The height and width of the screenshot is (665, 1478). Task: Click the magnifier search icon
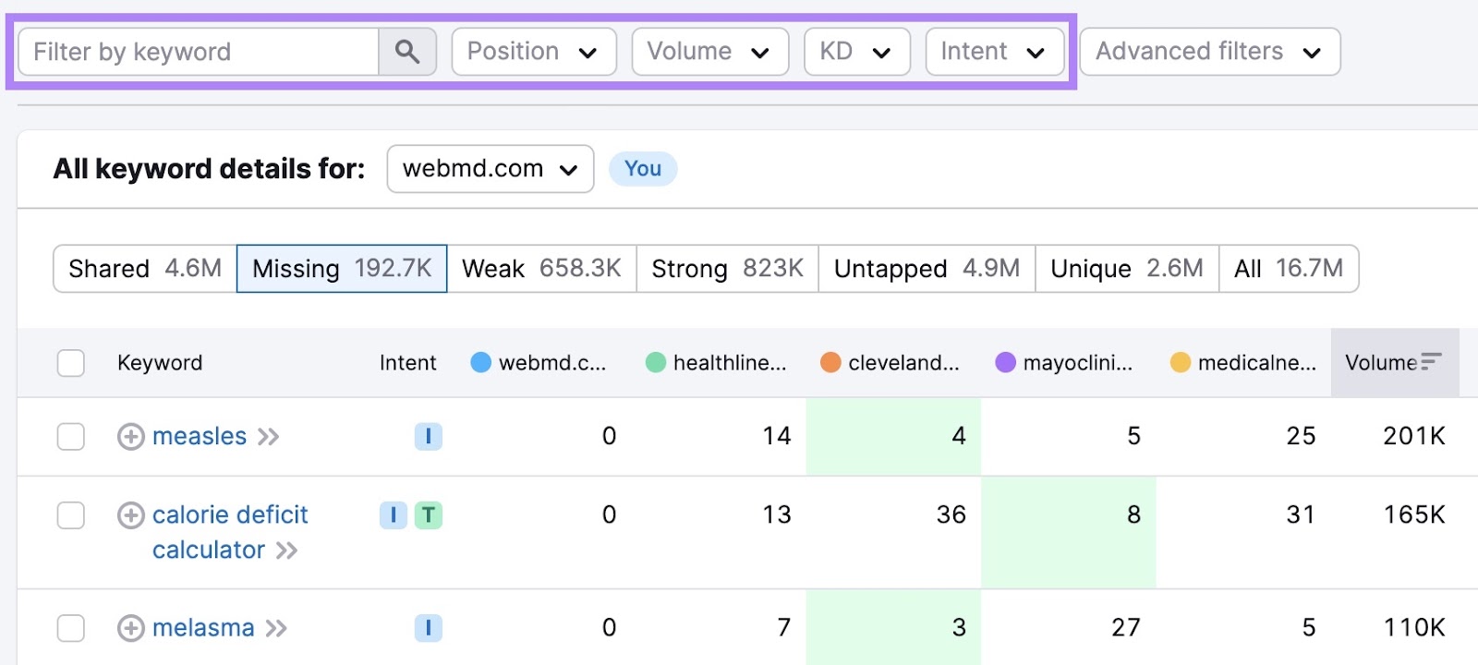[x=407, y=52]
